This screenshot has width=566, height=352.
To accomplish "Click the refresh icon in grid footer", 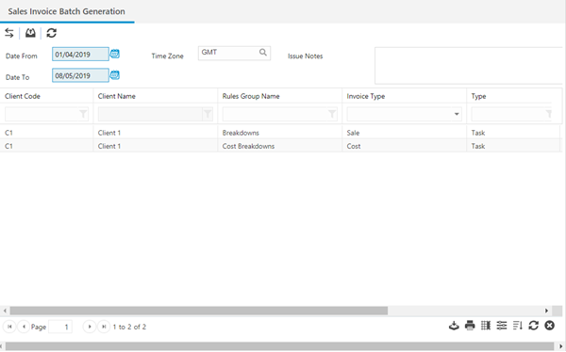I will (x=534, y=326).
